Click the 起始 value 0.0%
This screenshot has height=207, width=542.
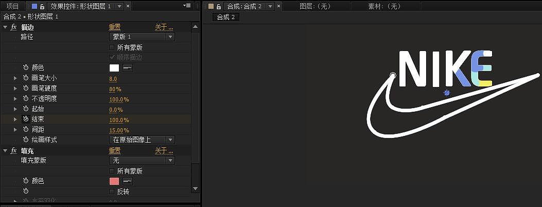pos(116,110)
